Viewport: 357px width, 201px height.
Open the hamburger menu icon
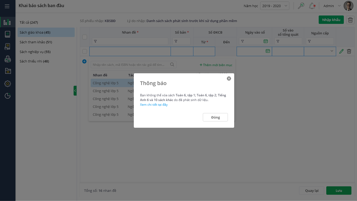(x=7, y=6)
